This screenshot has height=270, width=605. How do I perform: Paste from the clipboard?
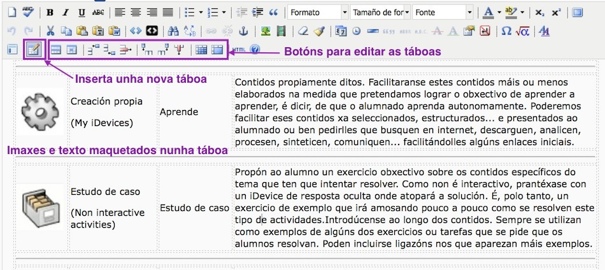pos(82,31)
